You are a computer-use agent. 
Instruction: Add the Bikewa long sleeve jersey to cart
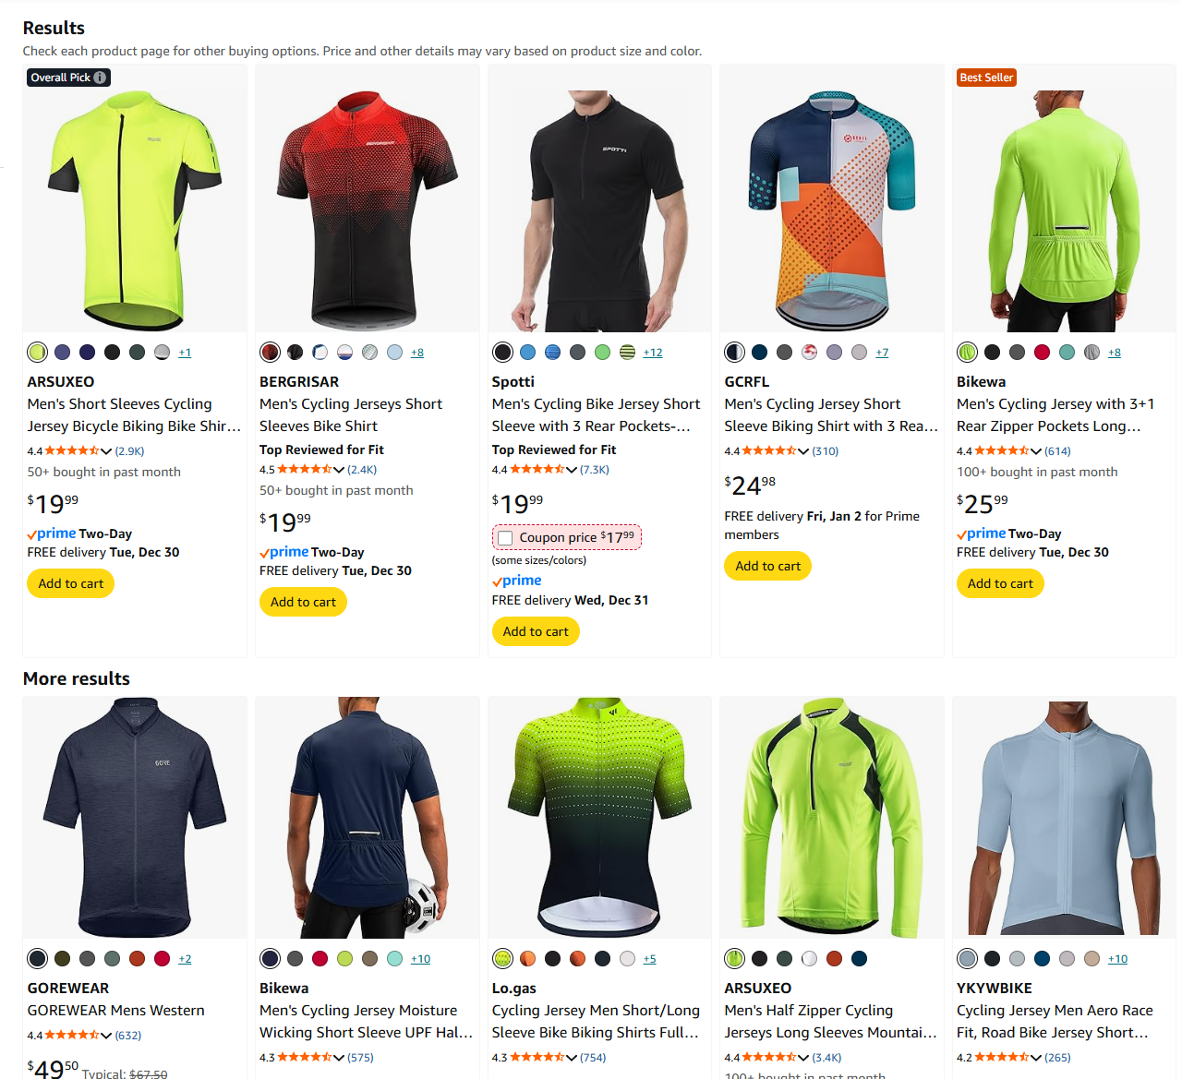coord(1000,583)
